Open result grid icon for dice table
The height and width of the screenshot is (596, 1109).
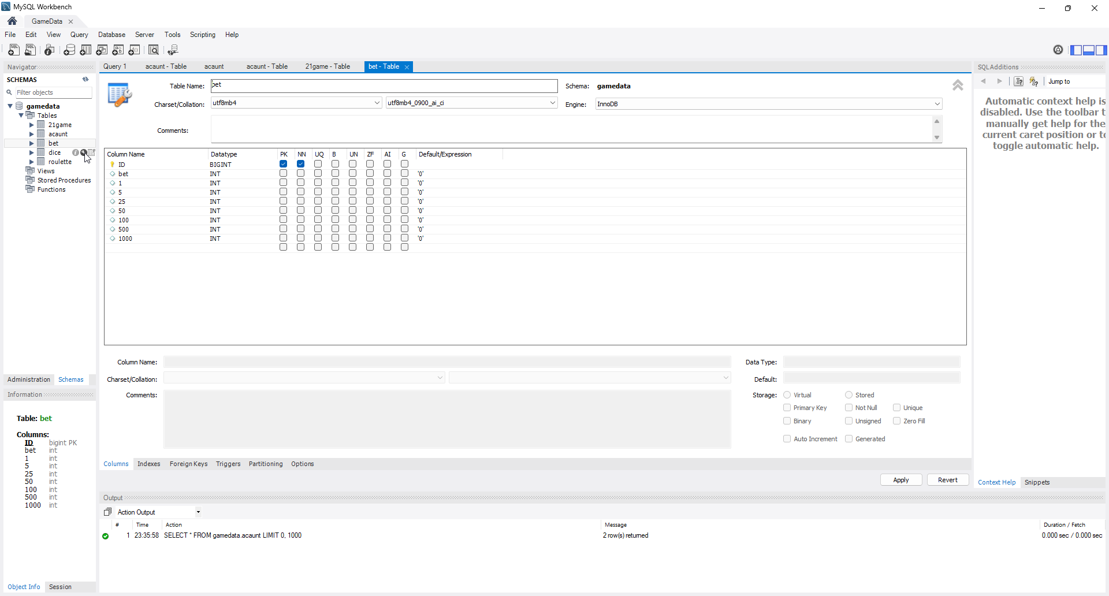pos(92,152)
